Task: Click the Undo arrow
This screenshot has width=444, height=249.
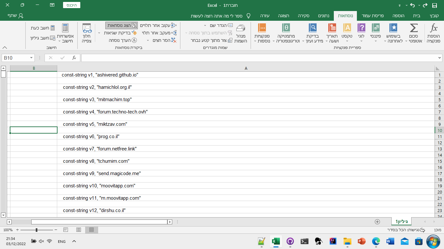Action: point(412,6)
